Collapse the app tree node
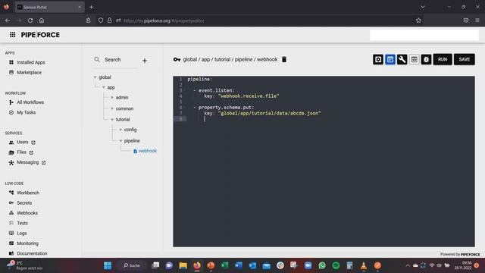 point(104,87)
